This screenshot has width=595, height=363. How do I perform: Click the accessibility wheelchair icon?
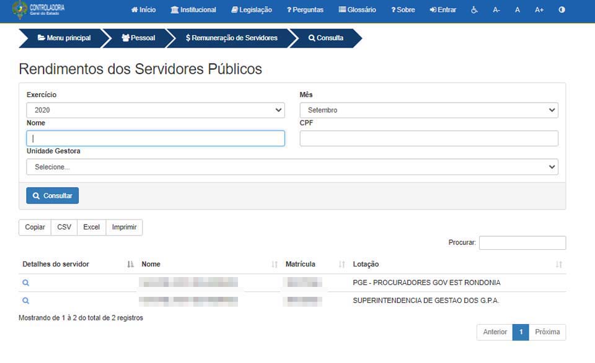coord(474,10)
